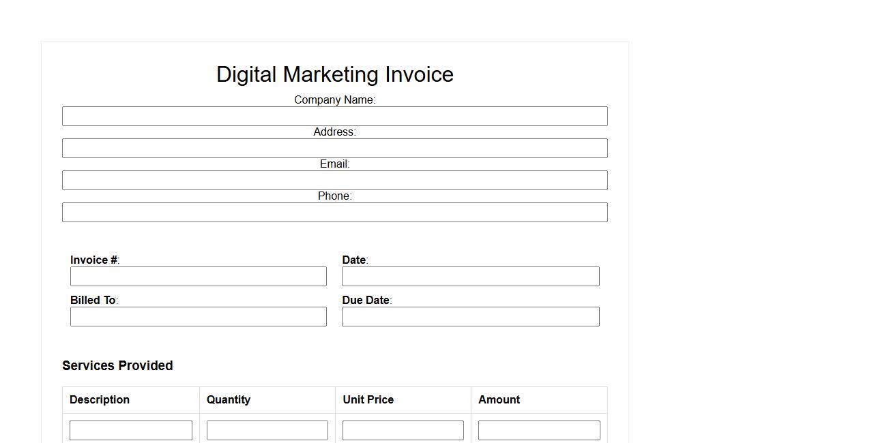
Task: Select the Billed To text field
Action: tap(198, 317)
